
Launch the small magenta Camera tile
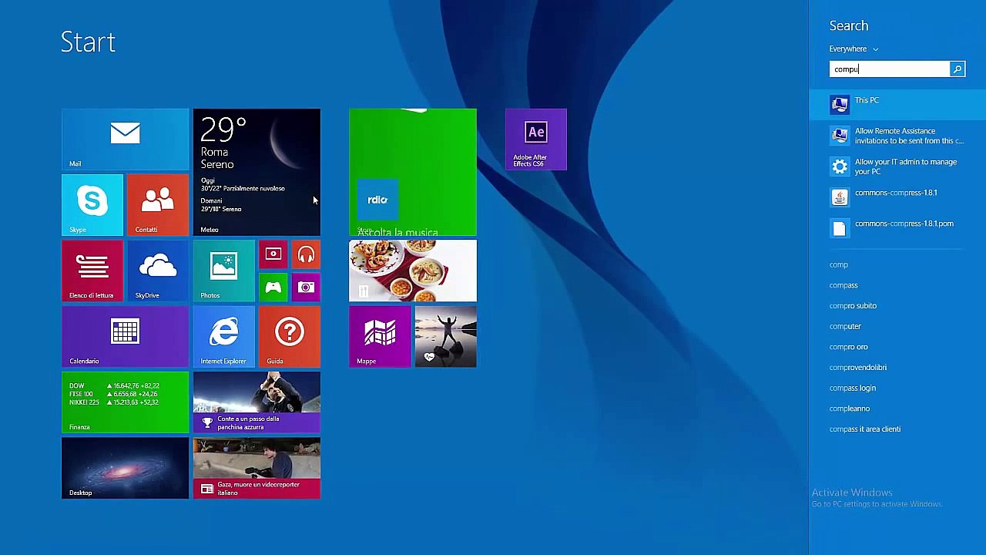click(306, 288)
